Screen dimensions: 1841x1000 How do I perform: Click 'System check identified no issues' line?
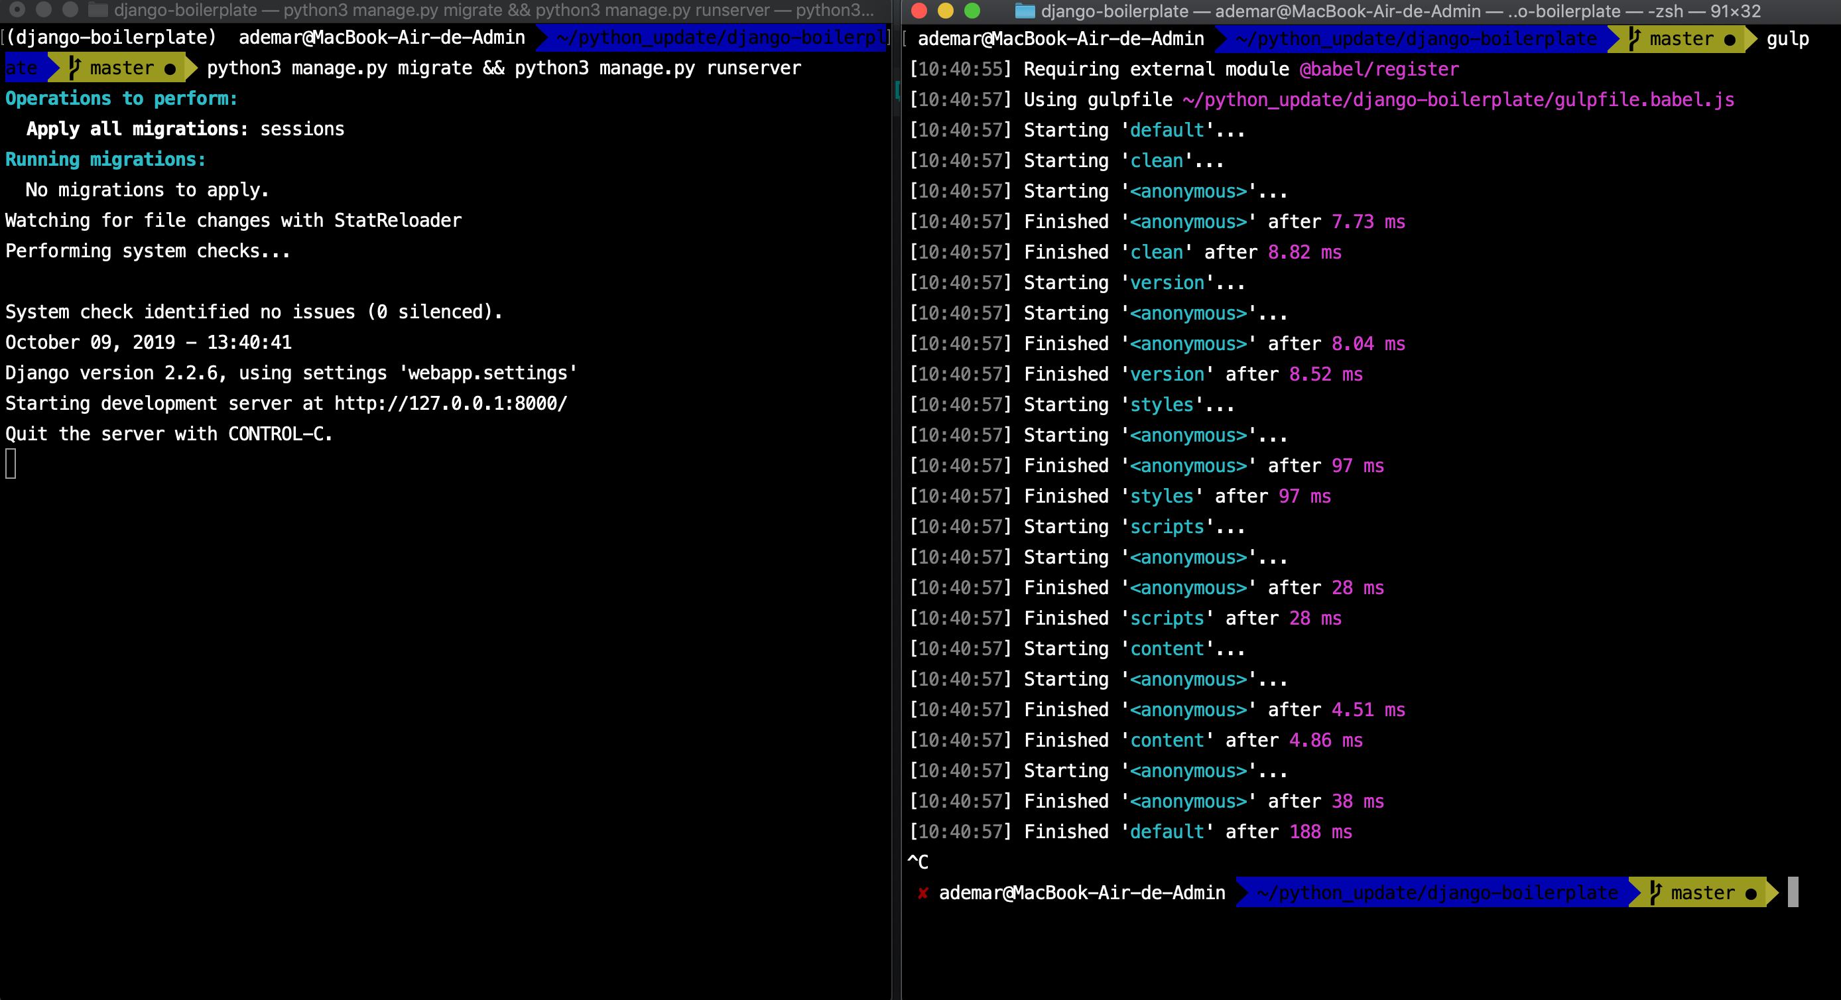[x=254, y=312]
